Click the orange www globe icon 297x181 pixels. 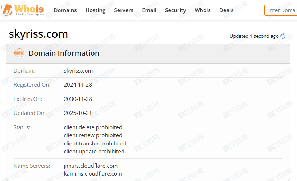coord(19,53)
